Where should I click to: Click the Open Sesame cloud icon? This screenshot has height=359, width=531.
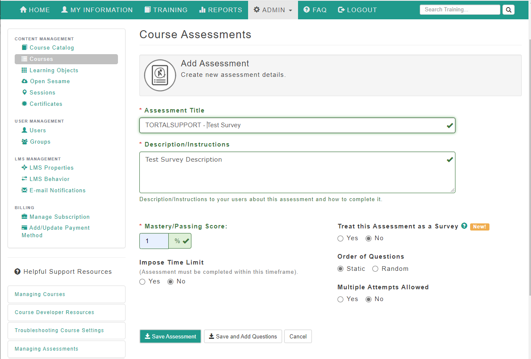pos(25,81)
